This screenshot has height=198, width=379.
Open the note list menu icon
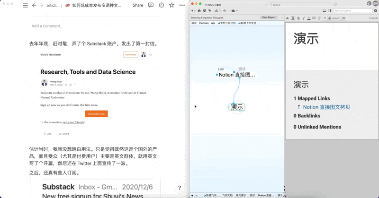pyautogui.click(x=344, y=18)
